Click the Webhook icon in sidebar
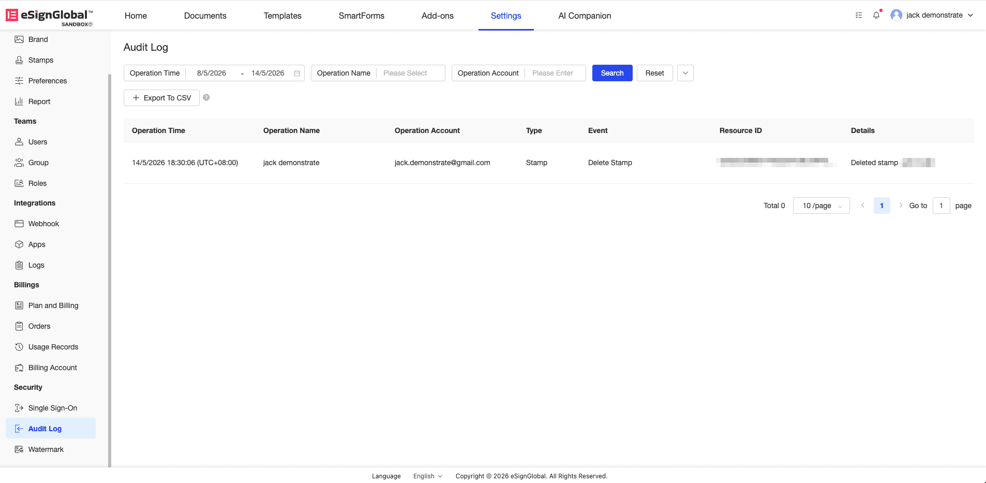Screen dimensions: 986x483 19,224
